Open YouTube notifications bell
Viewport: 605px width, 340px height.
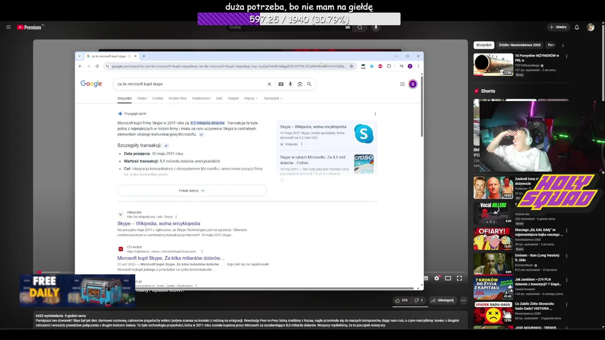point(577,27)
